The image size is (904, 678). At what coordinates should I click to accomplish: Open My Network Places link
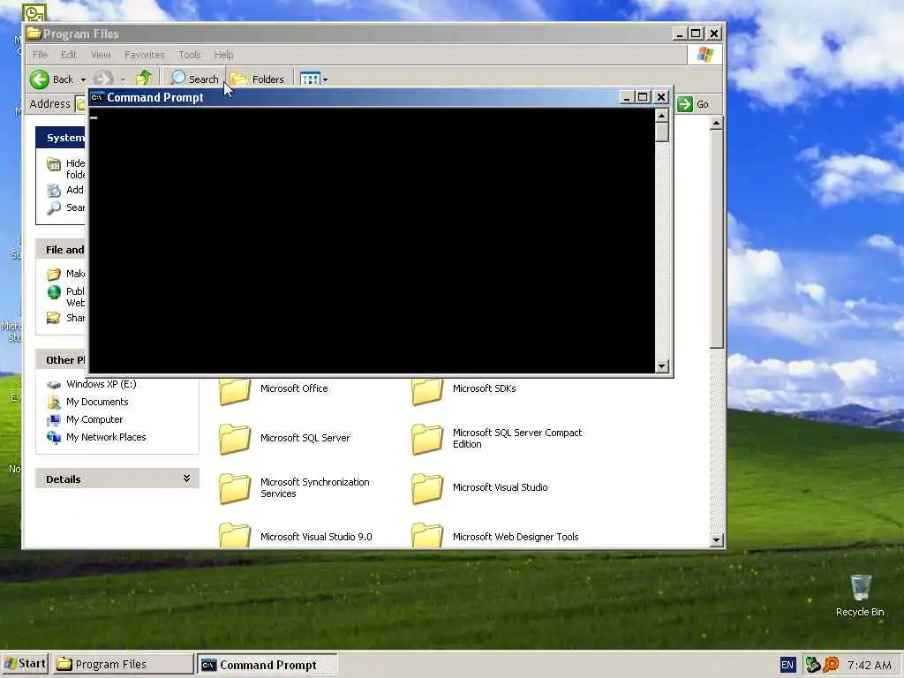[x=106, y=437]
